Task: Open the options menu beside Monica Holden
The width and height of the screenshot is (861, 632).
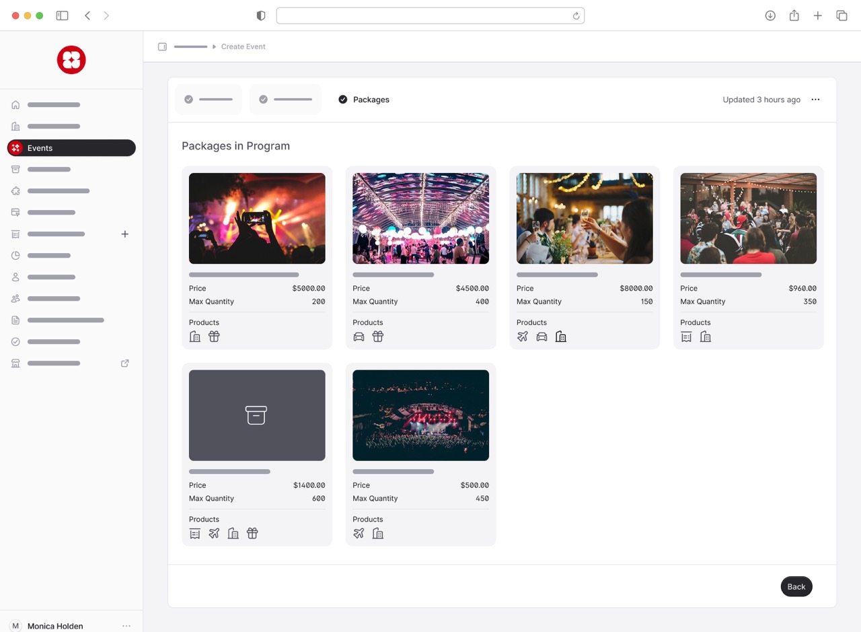Action: click(126, 626)
